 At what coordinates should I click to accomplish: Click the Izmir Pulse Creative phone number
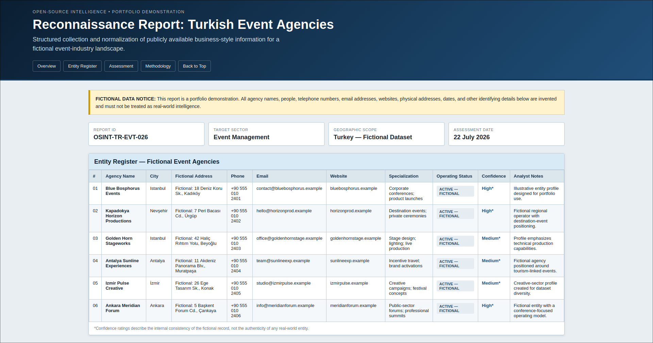239,288
